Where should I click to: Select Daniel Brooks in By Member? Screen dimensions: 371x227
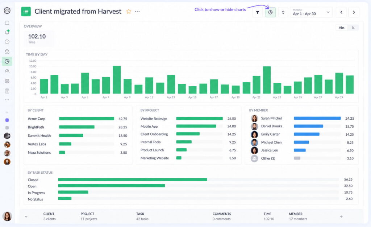[302, 126]
